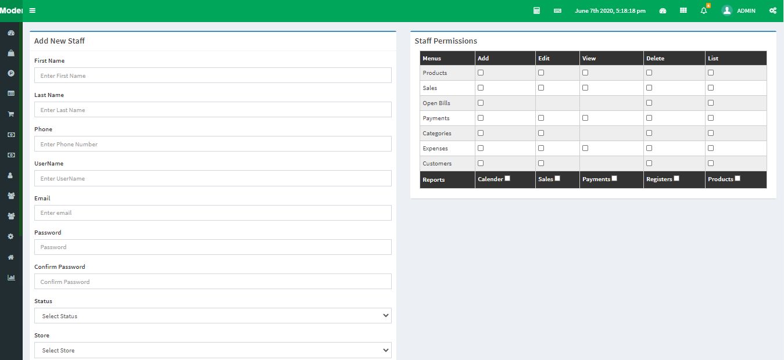This screenshot has width=784, height=360.
Task: Click the Modern logo at top left
Action: [11, 10]
